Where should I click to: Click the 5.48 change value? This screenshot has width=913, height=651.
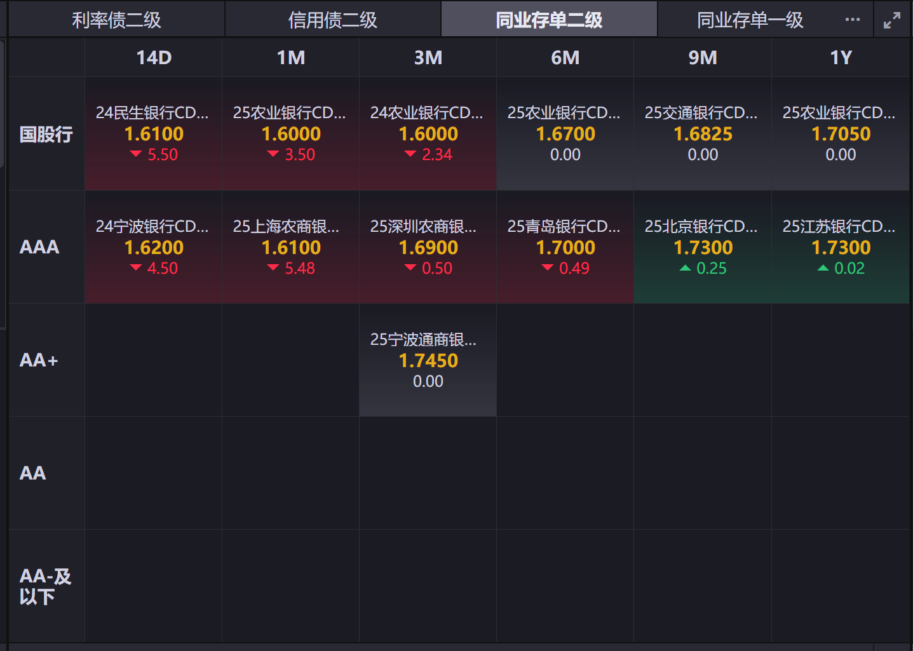click(300, 268)
